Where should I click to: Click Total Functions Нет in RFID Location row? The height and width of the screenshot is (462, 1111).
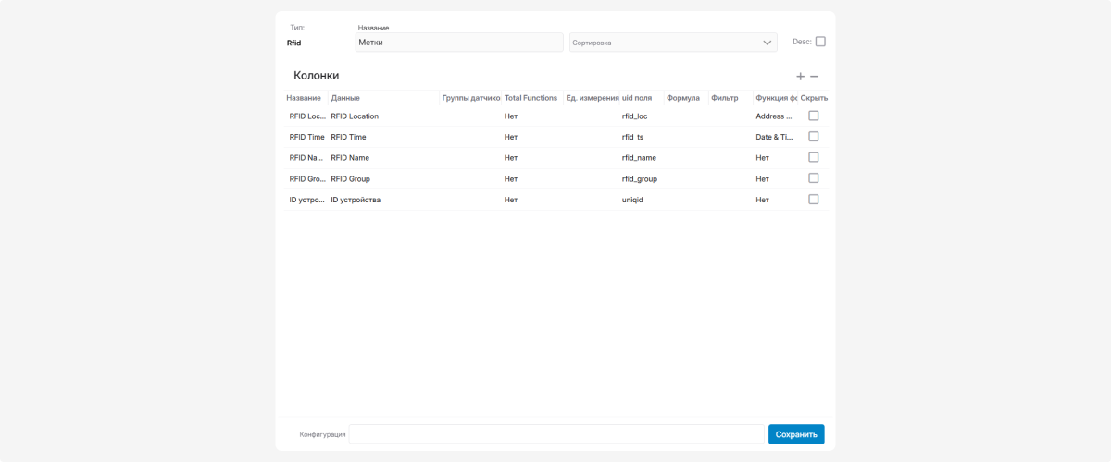[511, 116]
